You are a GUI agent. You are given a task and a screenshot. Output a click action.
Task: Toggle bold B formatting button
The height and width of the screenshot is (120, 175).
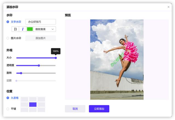pos(15,29)
